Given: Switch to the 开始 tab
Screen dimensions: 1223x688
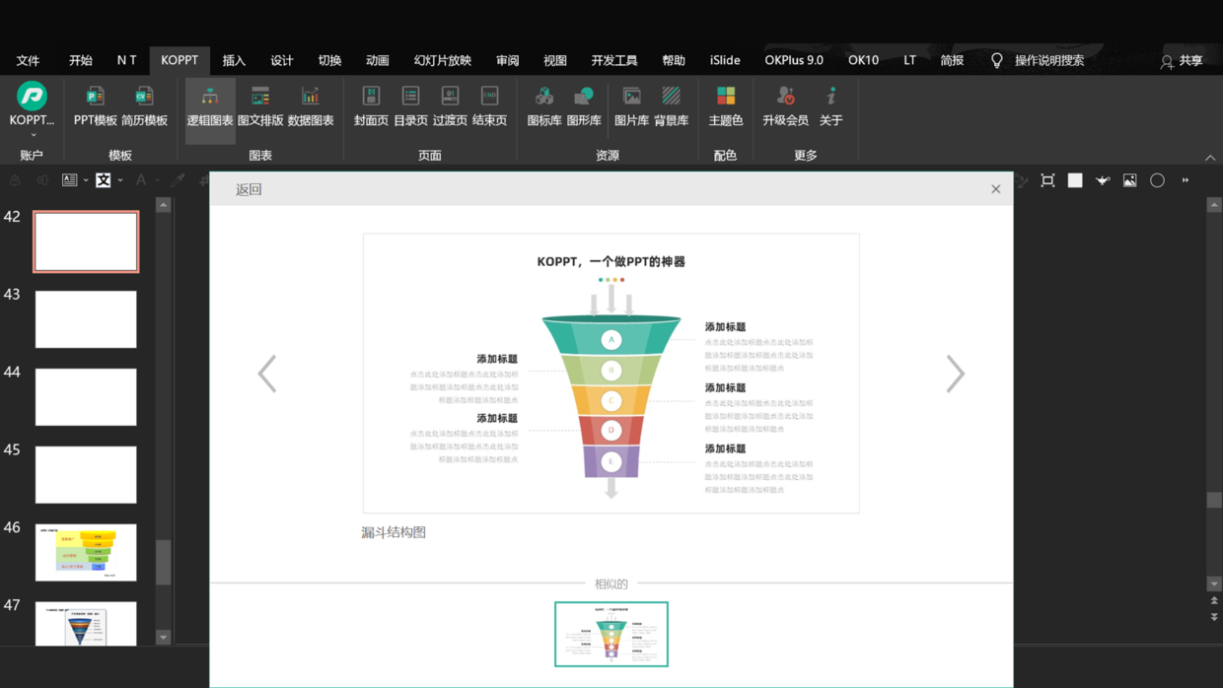Looking at the screenshot, I should (81, 61).
